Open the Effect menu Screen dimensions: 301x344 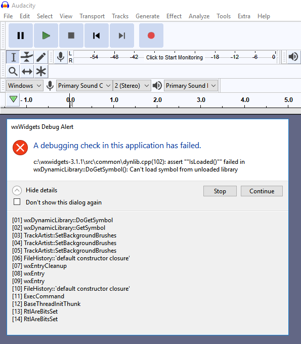pos(174,16)
